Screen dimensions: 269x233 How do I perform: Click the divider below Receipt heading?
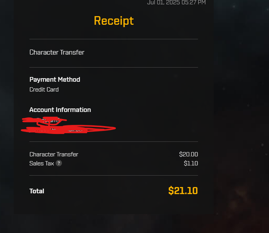(x=114, y=39)
